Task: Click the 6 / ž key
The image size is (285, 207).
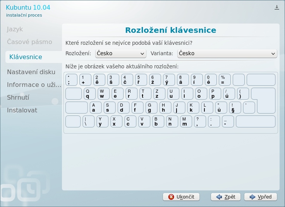Action: click(155, 80)
